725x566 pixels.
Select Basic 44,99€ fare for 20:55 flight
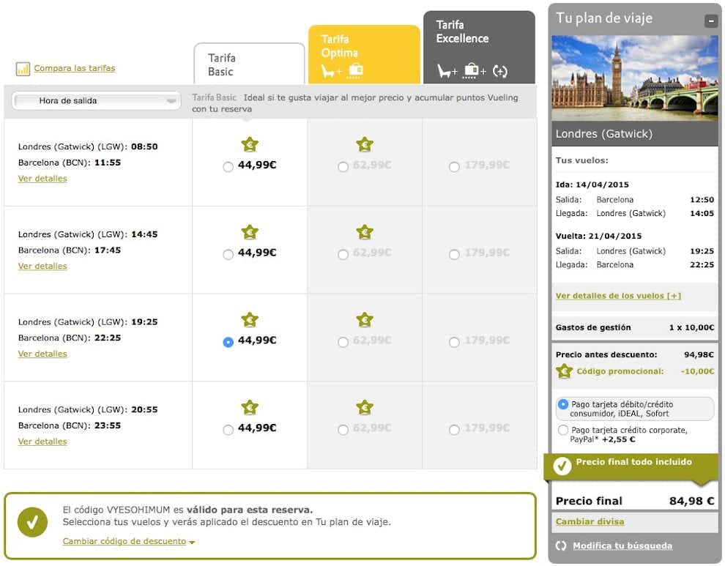click(228, 430)
